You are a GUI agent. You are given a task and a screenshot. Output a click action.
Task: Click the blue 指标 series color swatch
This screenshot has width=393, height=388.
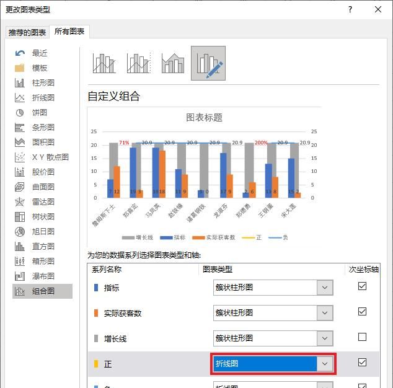click(96, 288)
